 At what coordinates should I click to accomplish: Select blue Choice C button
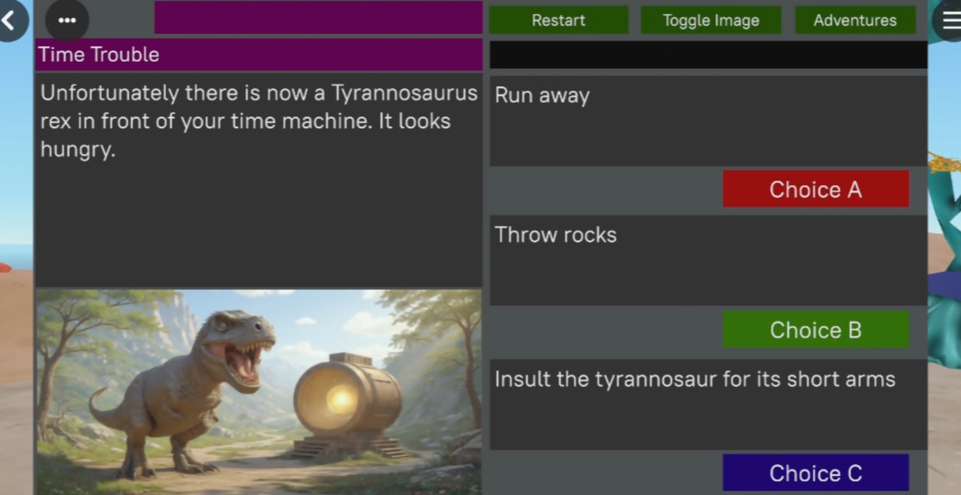click(x=815, y=473)
